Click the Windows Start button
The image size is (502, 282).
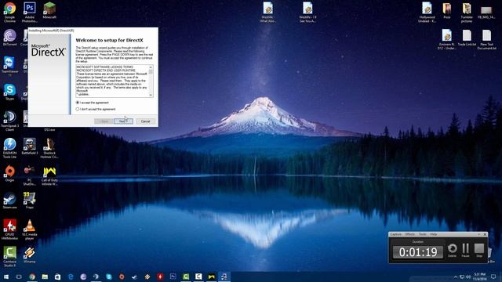[6, 277]
